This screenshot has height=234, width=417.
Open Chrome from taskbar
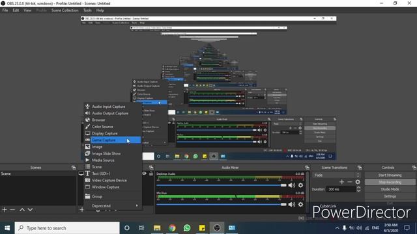[172, 228]
